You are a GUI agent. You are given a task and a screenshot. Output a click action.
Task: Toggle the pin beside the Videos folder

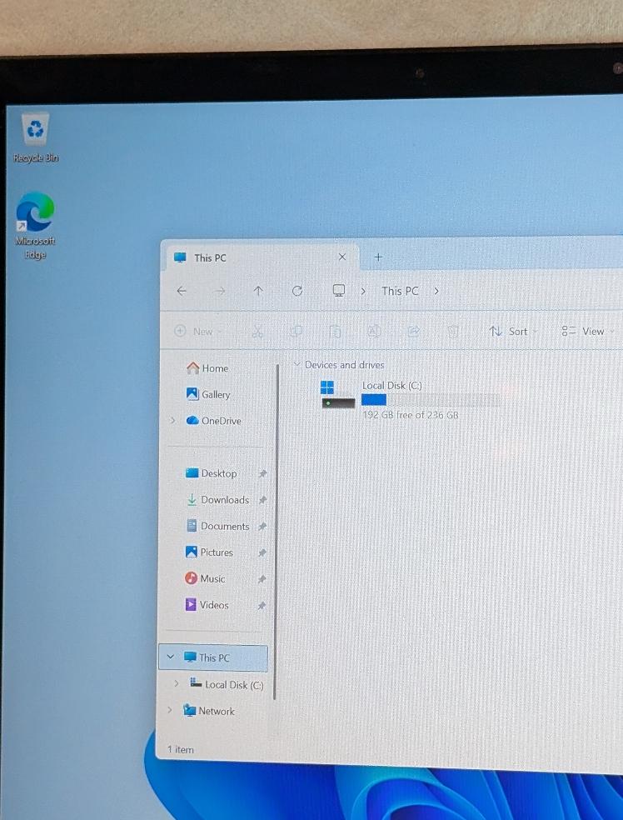point(262,606)
